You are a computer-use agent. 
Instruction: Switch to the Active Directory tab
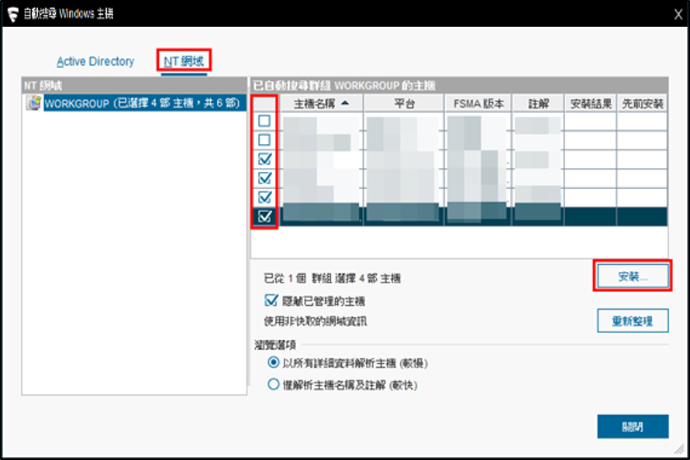95,61
